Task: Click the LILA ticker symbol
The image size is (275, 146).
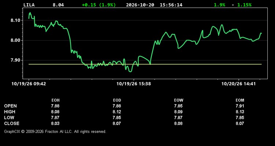Action: pos(29,5)
